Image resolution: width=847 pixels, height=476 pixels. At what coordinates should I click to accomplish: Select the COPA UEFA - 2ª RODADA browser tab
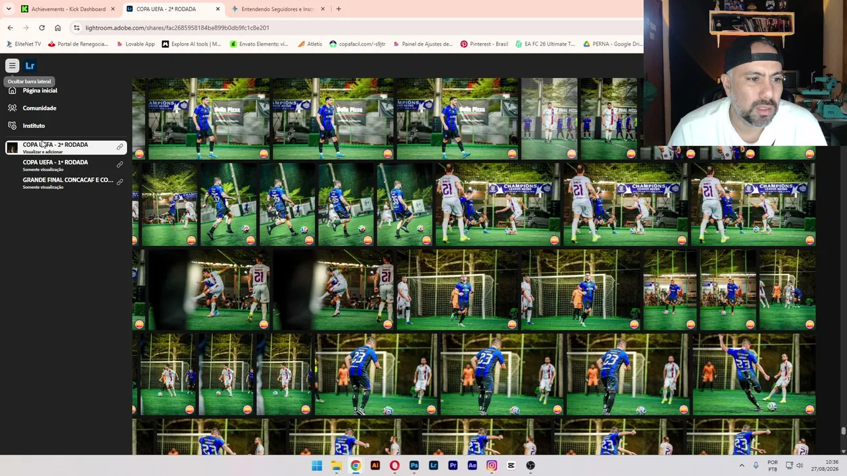[x=173, y=9]
